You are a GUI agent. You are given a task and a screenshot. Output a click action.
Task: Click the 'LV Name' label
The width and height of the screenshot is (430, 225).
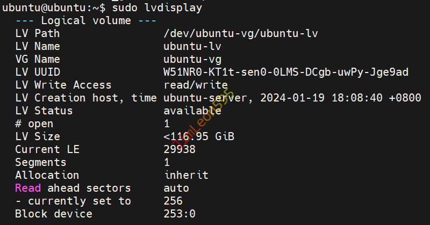pyautogui.click(x=38, y=47)
